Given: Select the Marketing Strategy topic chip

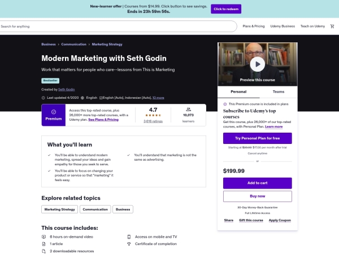Looking at the screenshot, I should click(59, 209).
